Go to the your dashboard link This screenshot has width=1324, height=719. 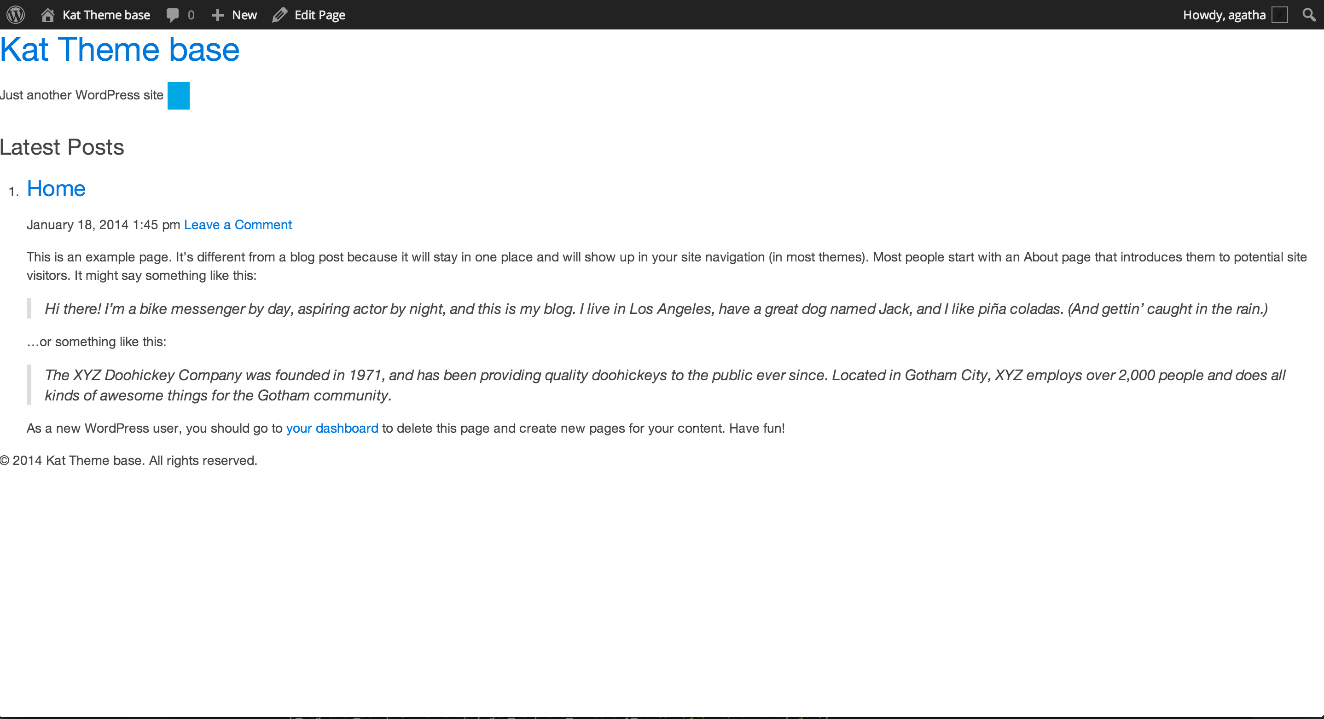point(332,428)
